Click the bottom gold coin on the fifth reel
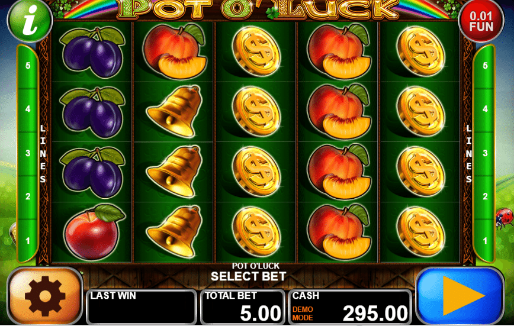Image resolution: width=514 pixels, height=326 pixels. (x=420, y=231)
